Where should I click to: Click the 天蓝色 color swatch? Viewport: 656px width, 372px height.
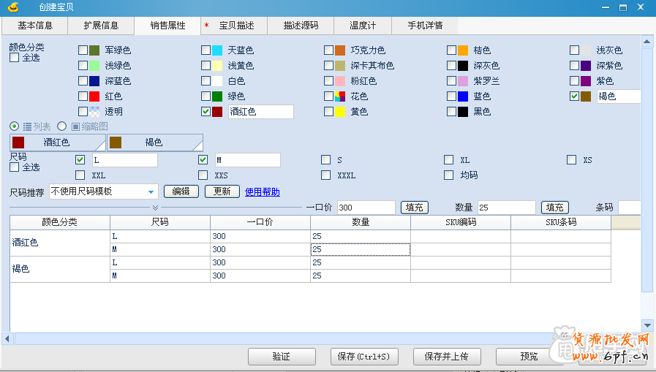pos(217,50)
